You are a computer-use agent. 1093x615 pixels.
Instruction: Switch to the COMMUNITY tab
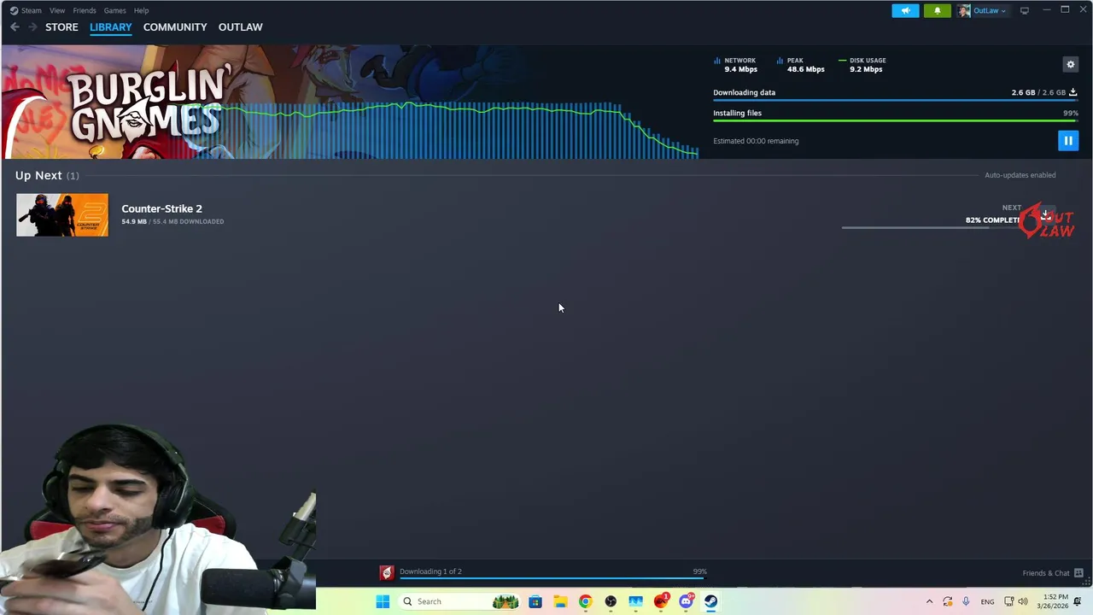(175, 27)
